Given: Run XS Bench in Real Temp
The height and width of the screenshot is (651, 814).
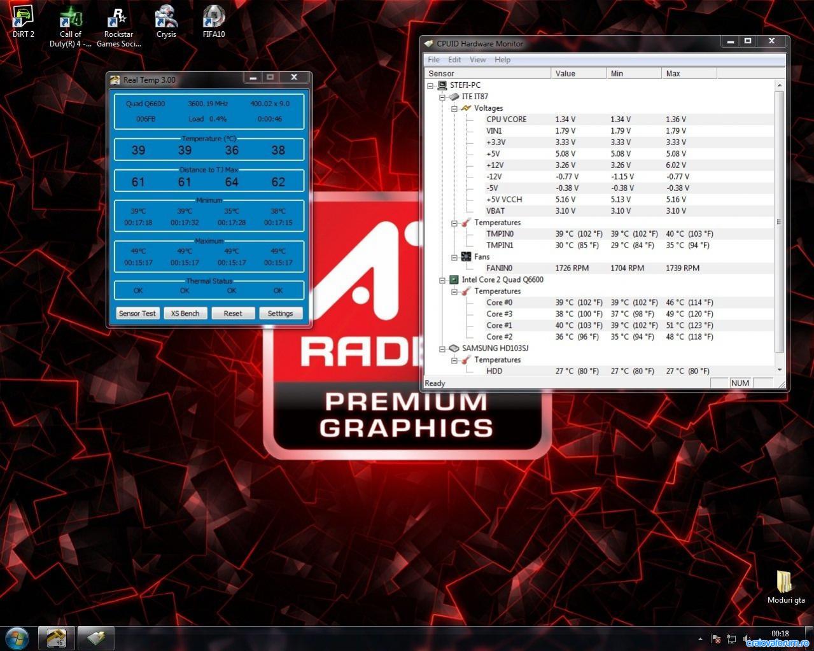Looking at the screenshot, I should pyautogui.click(x=185, y=313).
